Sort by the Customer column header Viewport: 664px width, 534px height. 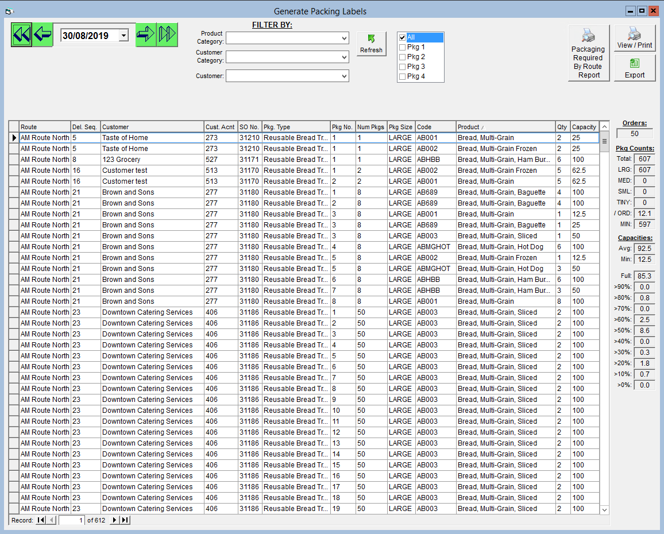(x=152, y=127)
